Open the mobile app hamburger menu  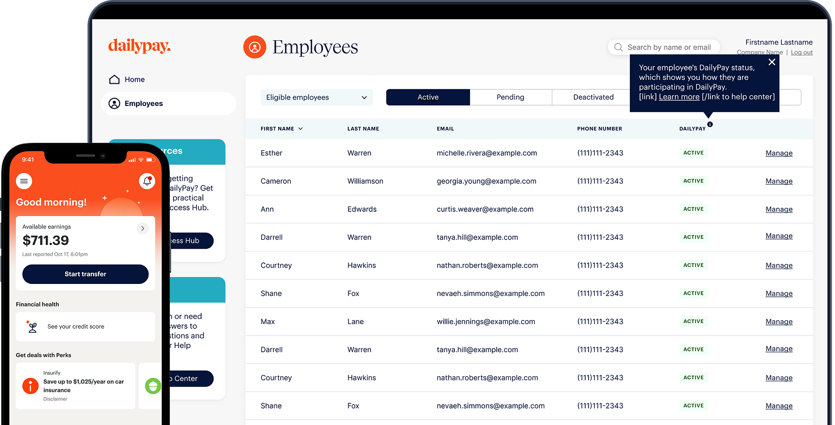tap(24, 181)
